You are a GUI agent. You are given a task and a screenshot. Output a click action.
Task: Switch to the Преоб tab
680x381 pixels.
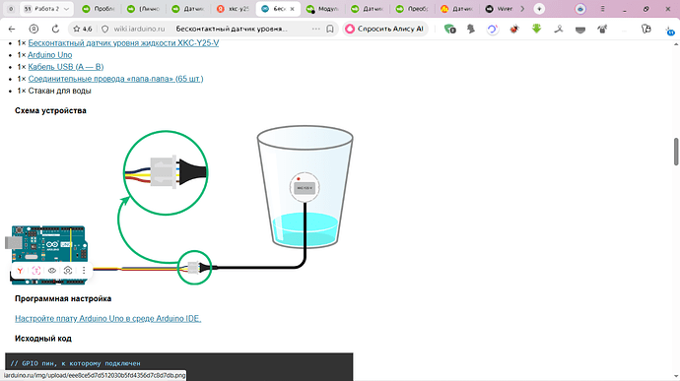(x=412, y=9)
